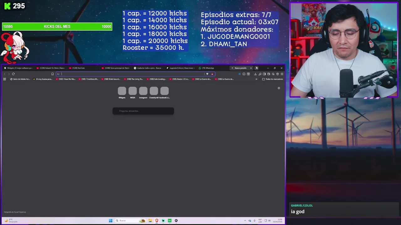Screen dimensions: 401x225
Task: Open File Explorer from the taskbar
Action: pyautogui.click(x=150, y=221)
